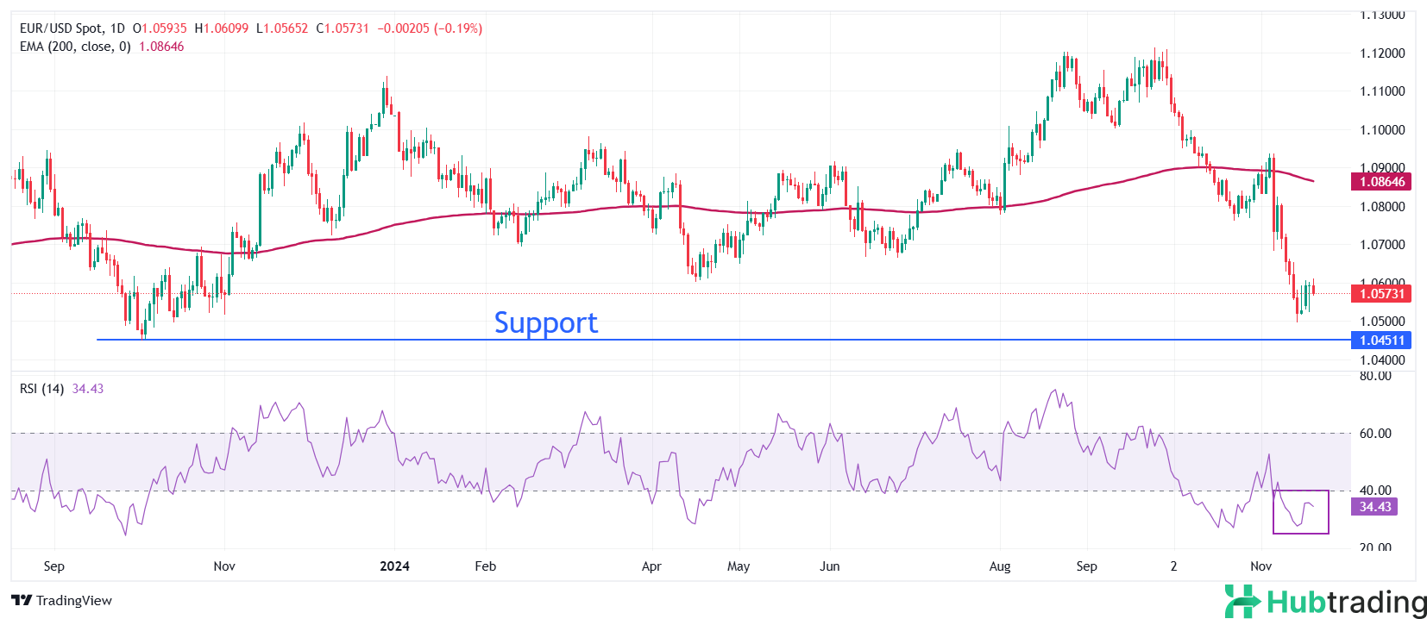Click the TradingView logo icon
This screenshot has width=1427, height=619.
tap(22, 601)
